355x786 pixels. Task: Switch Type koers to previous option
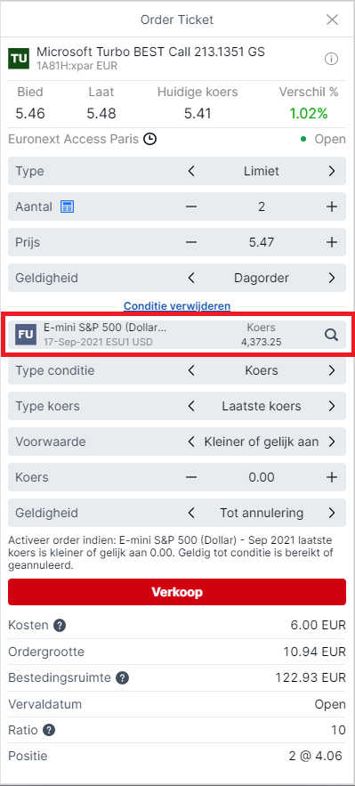click(191, 406)
